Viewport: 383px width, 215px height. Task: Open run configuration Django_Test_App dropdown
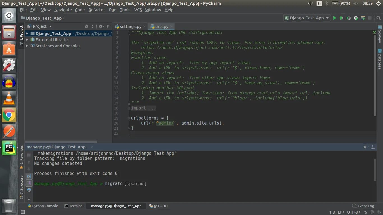coord(307,18)
